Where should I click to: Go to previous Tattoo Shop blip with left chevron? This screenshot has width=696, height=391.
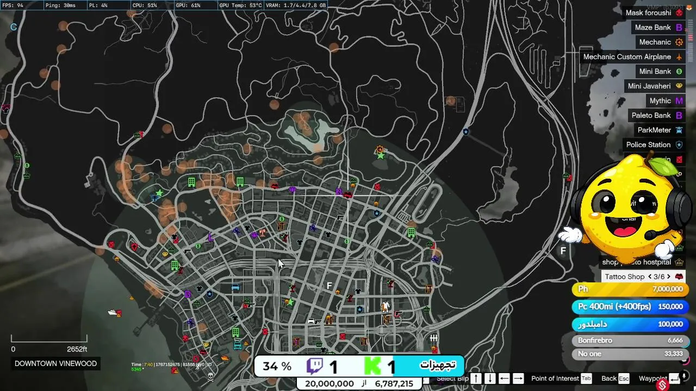(x=649, y=276)
